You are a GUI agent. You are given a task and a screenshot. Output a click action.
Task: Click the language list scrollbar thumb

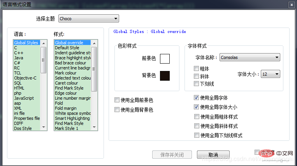[44, 60]
